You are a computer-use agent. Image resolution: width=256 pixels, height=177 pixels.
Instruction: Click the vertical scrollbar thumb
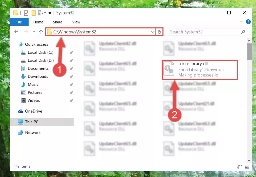point(249,52)
